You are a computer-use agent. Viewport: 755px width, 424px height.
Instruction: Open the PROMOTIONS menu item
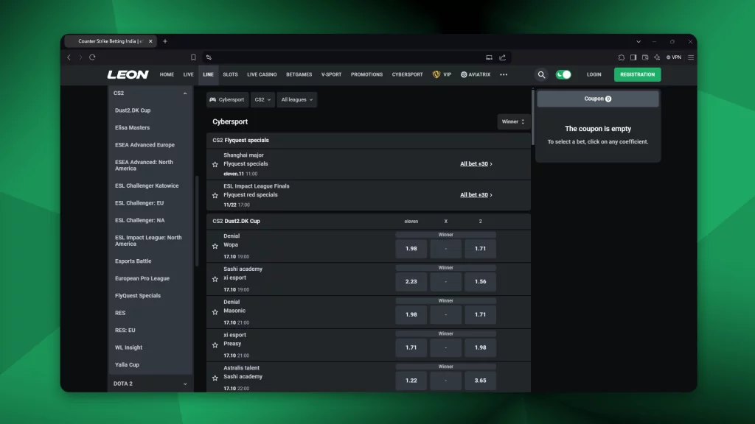point(367,74)
